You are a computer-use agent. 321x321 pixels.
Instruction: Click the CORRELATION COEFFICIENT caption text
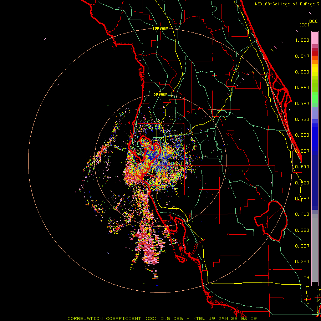click(105, 318)
